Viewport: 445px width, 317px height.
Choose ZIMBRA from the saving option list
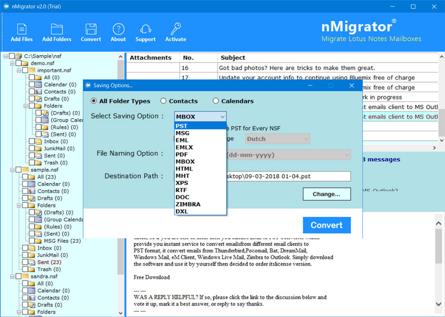[x=200, y=204]
